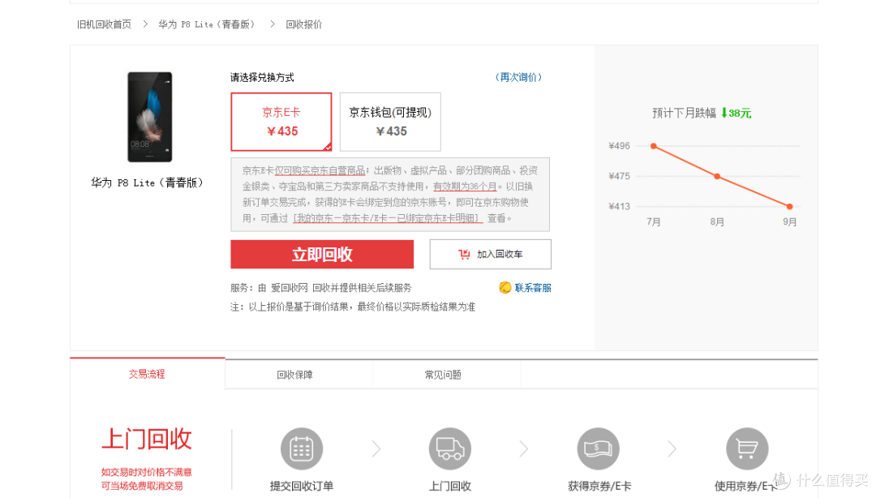876x498 pixels.
Task: Click the 使用京券/E卡 shopping cart icon
Action: tap(747, 449)
